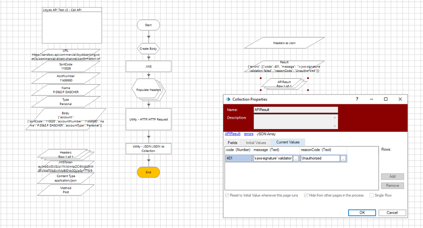Click the Start stage on the flowchart
Viewport: 423px width, 228px height.
[148, 25]
